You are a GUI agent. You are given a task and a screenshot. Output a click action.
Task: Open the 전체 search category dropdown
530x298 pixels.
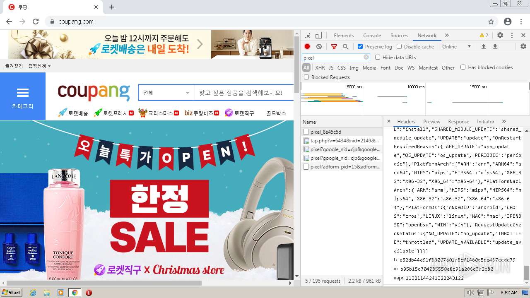(x=166, y=93)
